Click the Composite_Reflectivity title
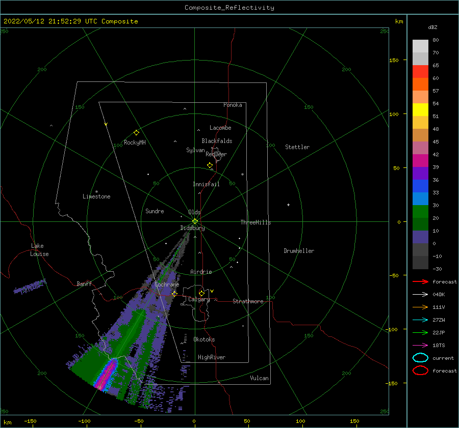 coord(229,8)
